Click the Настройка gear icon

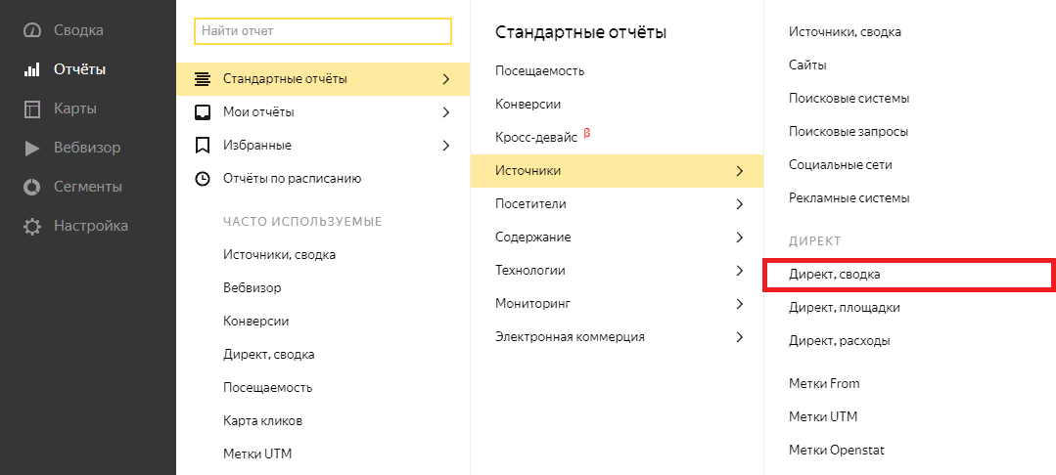pyautogui.click(x=31, y=226)
